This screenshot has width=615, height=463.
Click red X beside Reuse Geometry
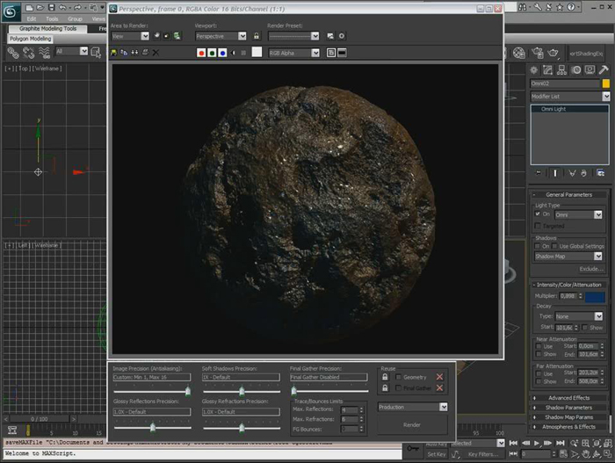click(439, 377)
